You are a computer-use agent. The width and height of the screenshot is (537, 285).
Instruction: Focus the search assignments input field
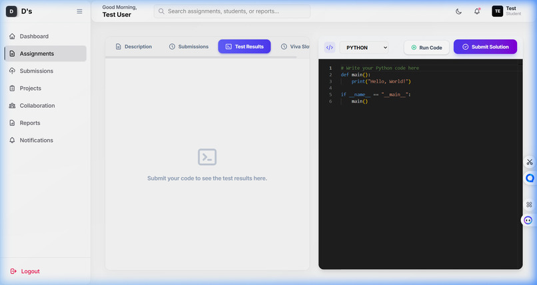click(x=233, y=11)
